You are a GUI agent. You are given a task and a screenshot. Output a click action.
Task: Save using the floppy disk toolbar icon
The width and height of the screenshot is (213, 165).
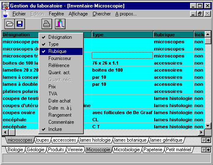pyautogui.click(x=20, y=24)
